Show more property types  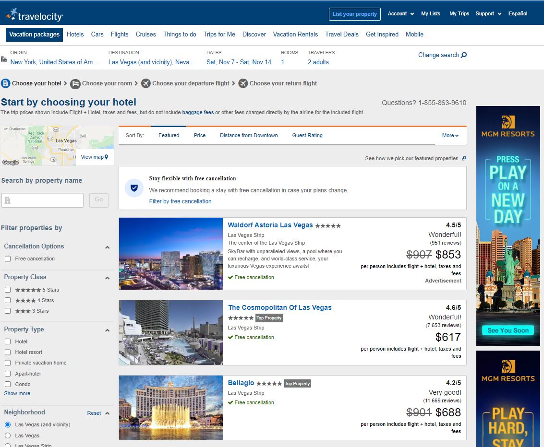(17, 394)
